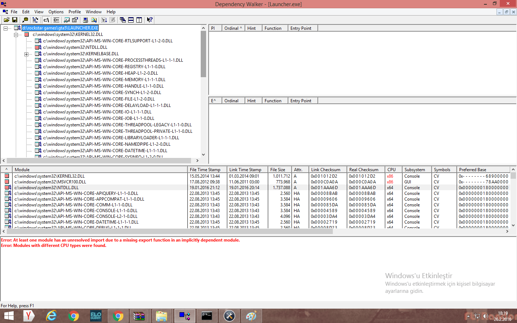Select NTDLL.DLL in the dependency tree
The image size is (517, 323).
75,47
